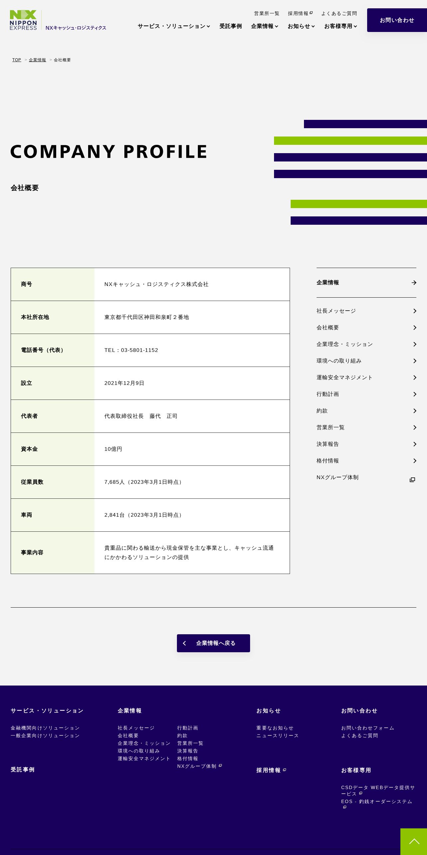This screenshot has width=427, height=855.
Task: Expand the お知らせ header dropdown menu
Action: coord(301,26)
